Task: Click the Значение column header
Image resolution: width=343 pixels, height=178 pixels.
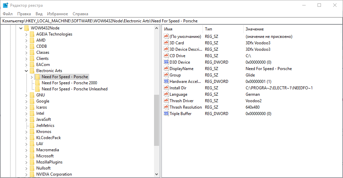Action: coord(254,29)
